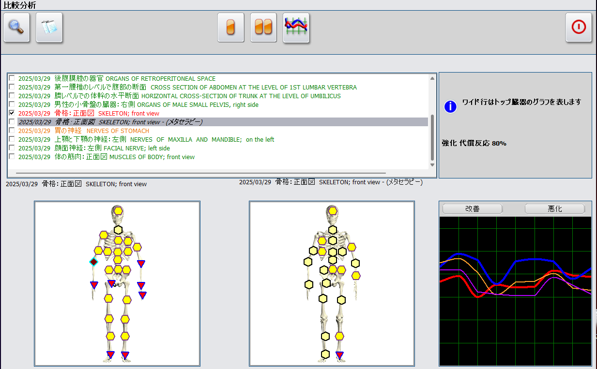The height and width of the screenshot is (369, 597).
Task: Uncheck the red SKELETON; front view checkbox
Action: click(x=12, y=113)
